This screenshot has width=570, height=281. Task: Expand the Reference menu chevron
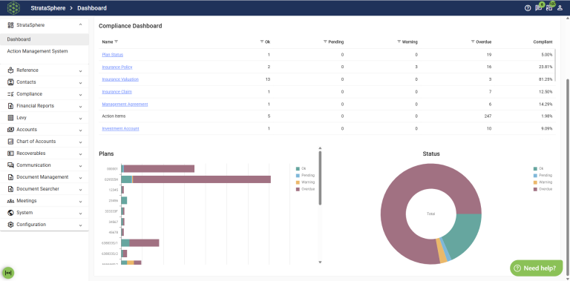pyautogui.click(x=80, y=70)
